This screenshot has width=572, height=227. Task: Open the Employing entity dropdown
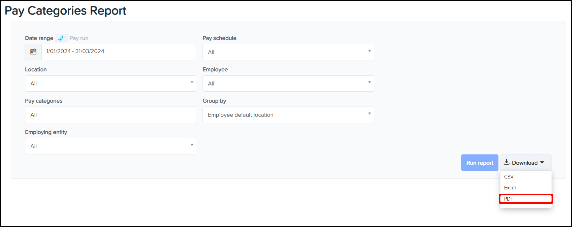[x=111, y=146]
